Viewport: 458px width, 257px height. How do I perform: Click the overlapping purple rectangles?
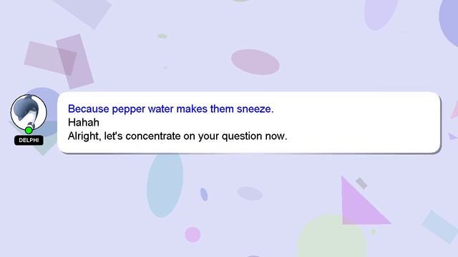pyautogui.click(x=60, y=60)
